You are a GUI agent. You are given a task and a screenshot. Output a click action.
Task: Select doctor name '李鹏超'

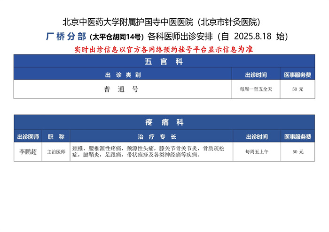[28, 152]
